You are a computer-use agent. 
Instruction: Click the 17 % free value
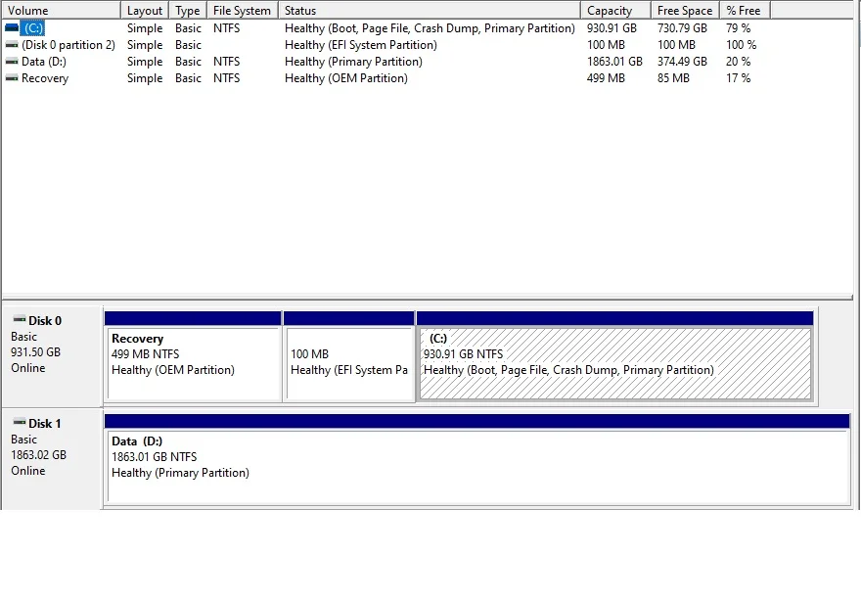[x=738, y=78]
